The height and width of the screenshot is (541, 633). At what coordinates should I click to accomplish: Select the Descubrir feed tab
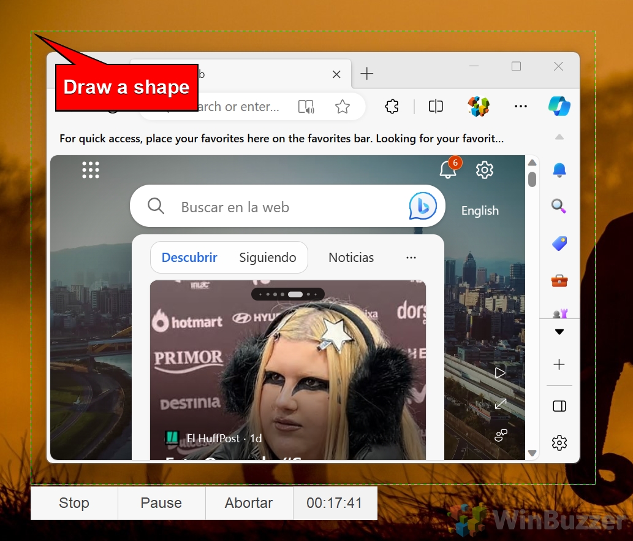pyautogui.click(x=189, y=258)
